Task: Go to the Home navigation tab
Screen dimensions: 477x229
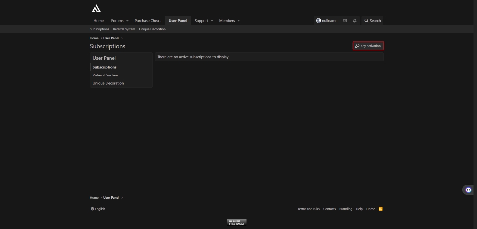Action: [x=99, y=21]
